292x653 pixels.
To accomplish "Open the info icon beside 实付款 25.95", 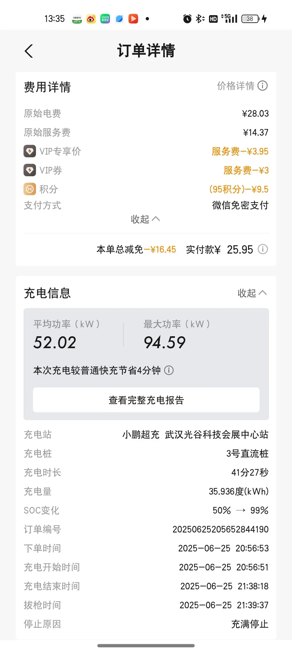I will pos(263,249).
